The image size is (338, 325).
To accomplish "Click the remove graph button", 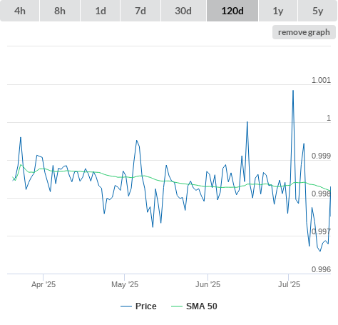I will (304, 32).
